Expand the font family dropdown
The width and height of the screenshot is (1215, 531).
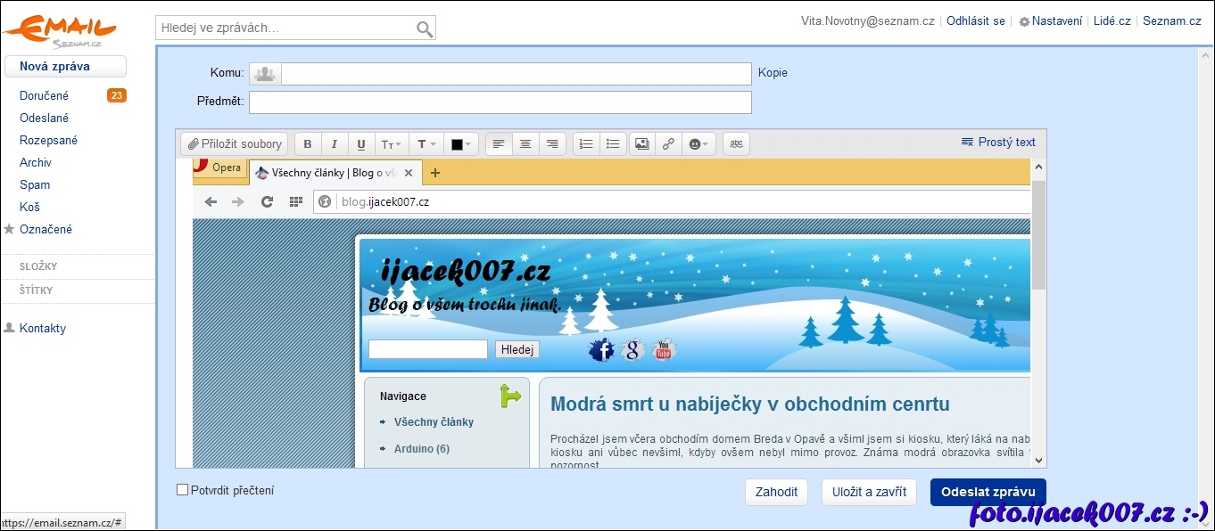(x=427, y=144)
